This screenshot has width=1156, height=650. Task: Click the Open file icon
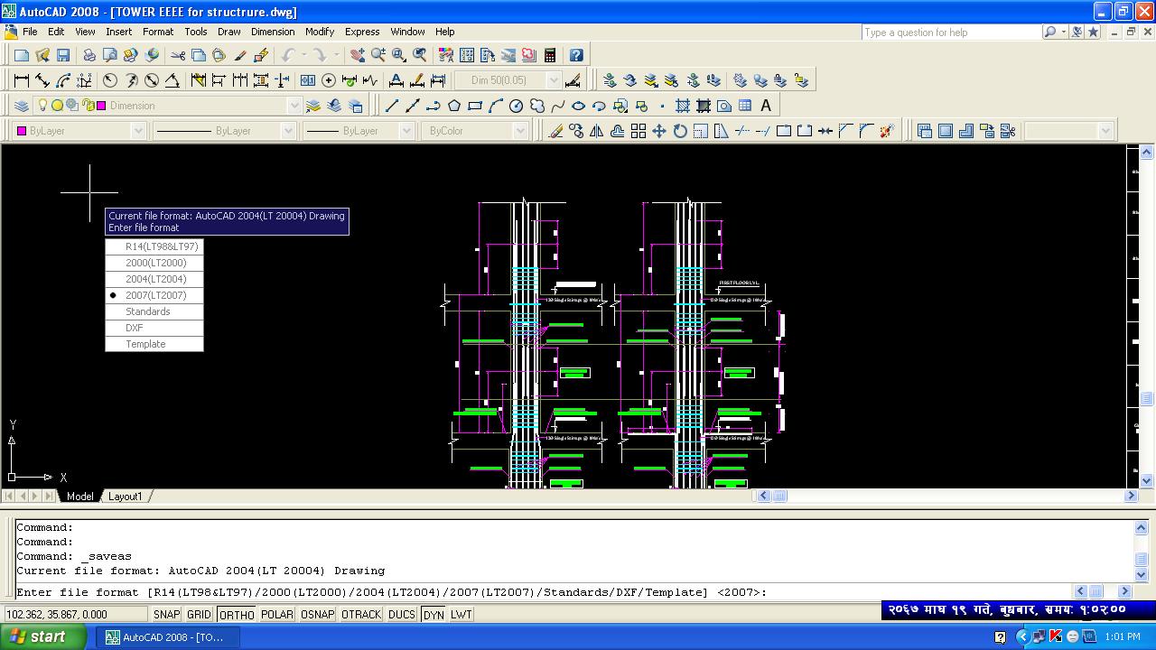click(x=42, y=55)
